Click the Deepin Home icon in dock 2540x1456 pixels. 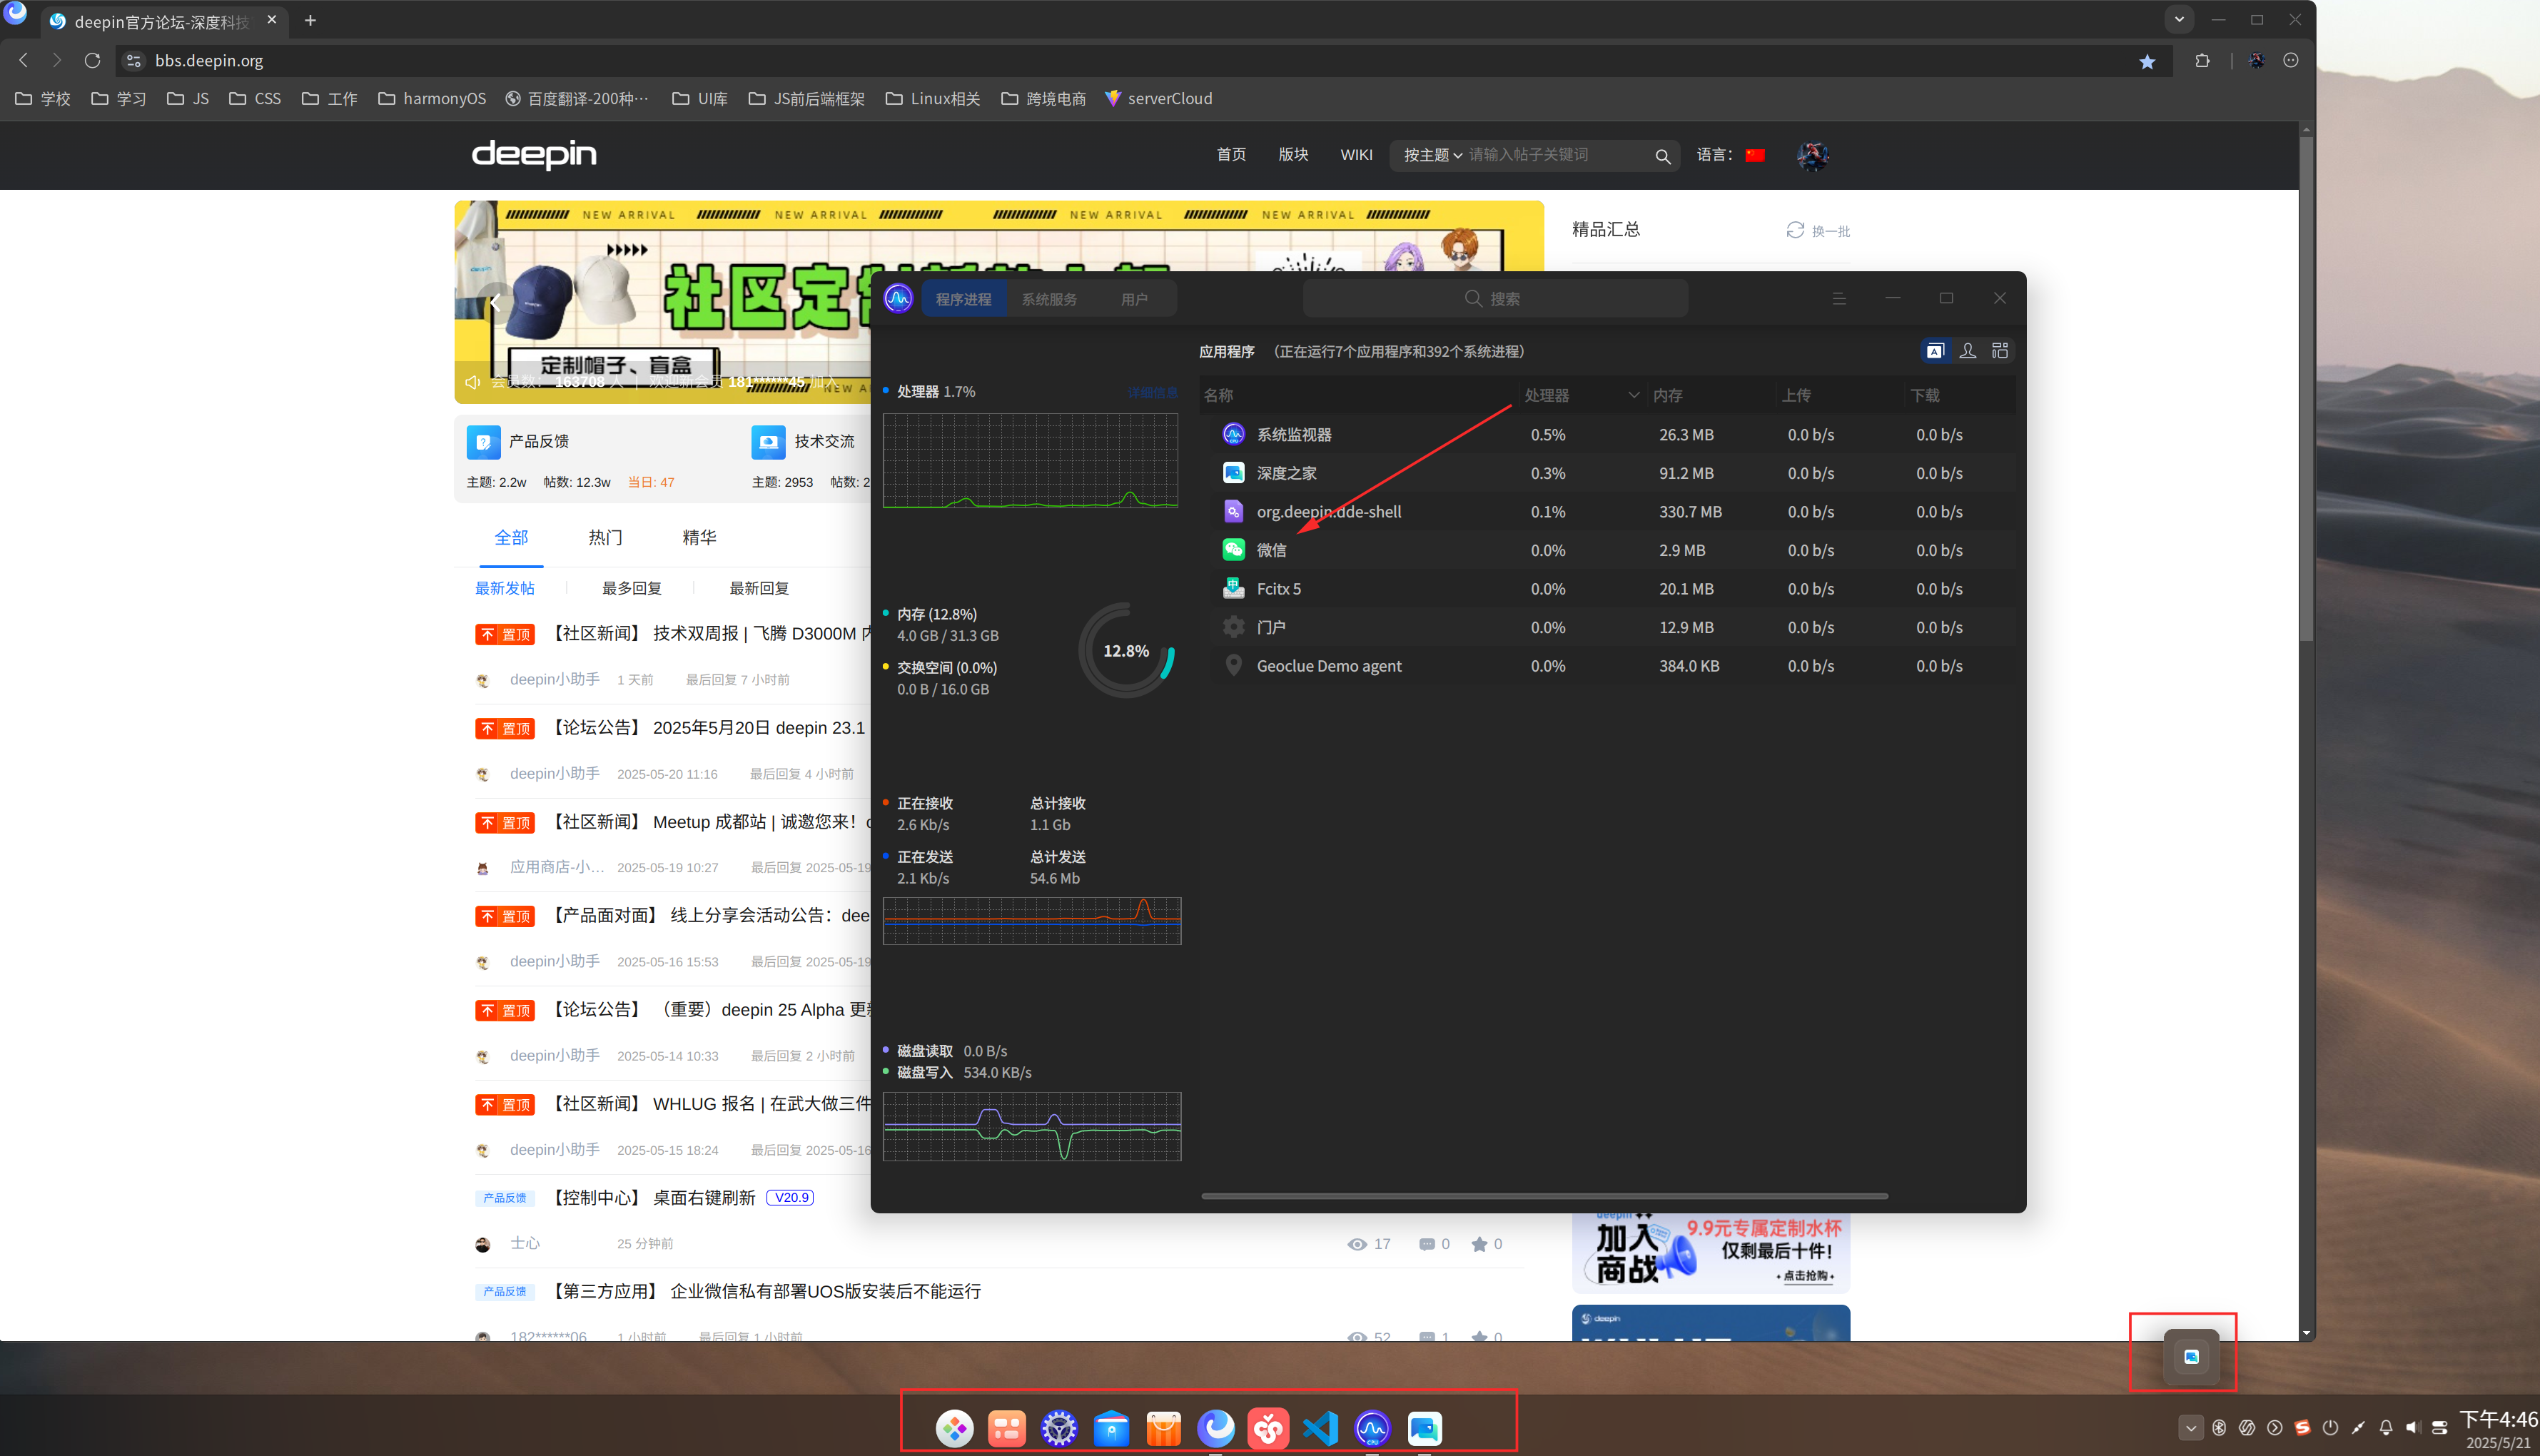coord(1425,1428)
